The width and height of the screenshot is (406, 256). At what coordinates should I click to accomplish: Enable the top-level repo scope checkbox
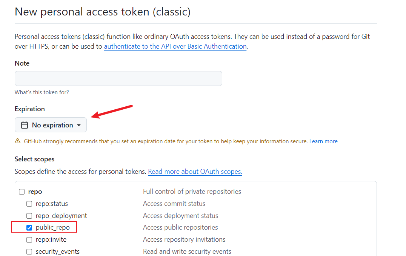[x=22, y=192]
